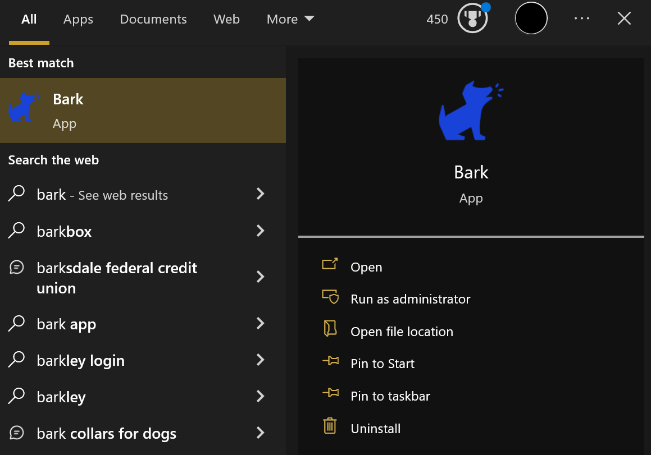The height and width of the screenshot is (455, 651).
Task: Switch to the Documents tab
Action: (153, 19)
